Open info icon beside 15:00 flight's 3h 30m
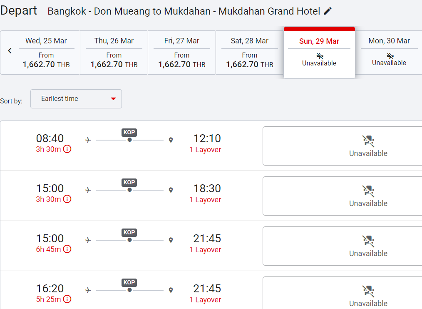The image size is (422, 309). click(x=67, y=199)
